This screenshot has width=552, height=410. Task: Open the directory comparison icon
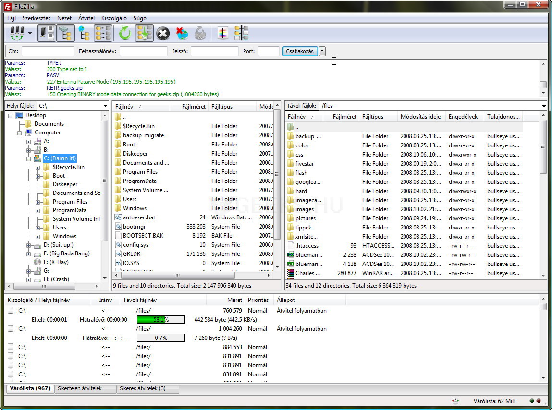pos(241,33)
